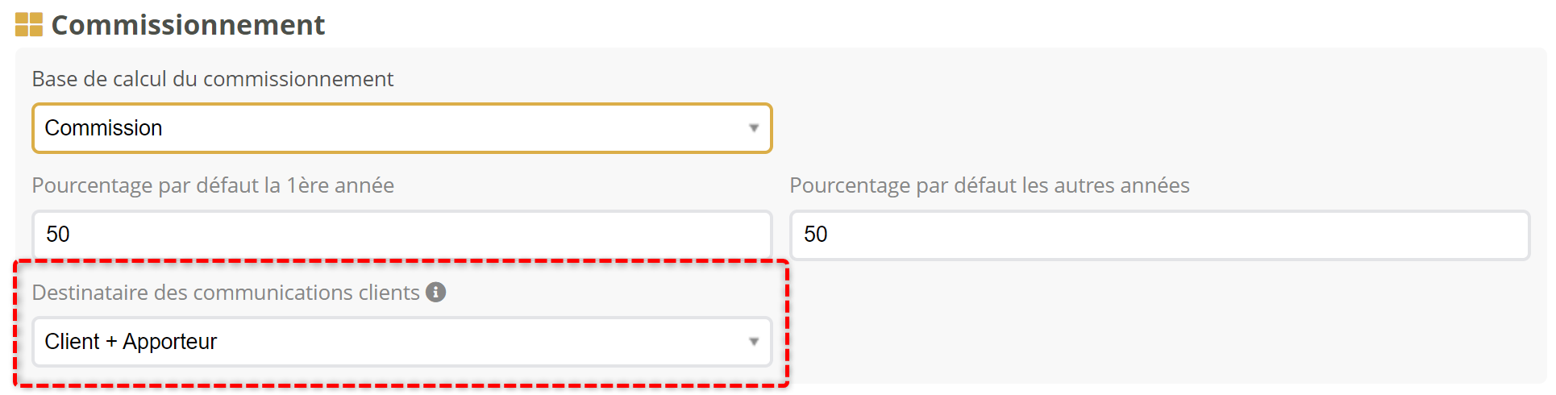Viewport: 1556px width, 395px height.
Task: Focus the autres années percentage field
Action: [1159, 235]
